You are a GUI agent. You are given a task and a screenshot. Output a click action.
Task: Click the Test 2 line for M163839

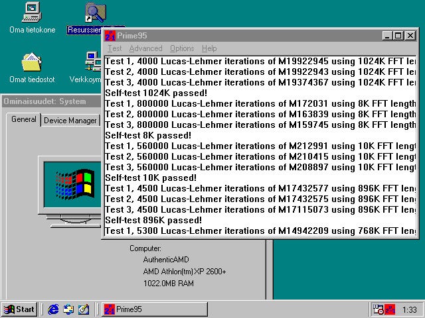point(260,114)
